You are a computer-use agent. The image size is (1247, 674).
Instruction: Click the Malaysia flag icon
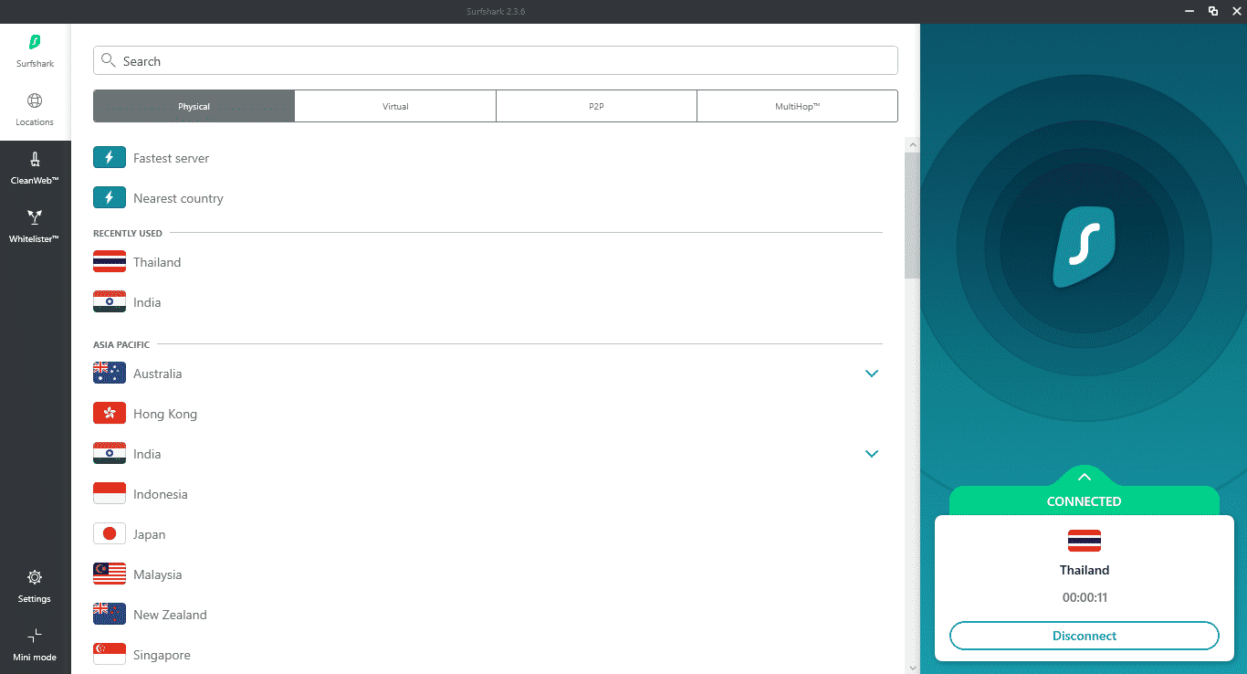[x=110, y=574]
